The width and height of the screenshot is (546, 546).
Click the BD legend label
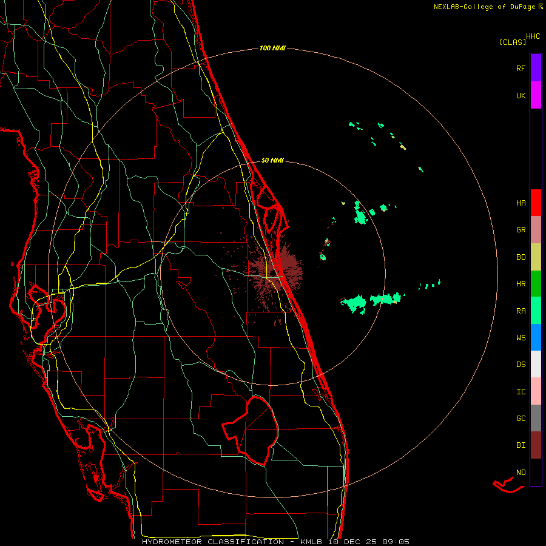[x=521, y=257]
